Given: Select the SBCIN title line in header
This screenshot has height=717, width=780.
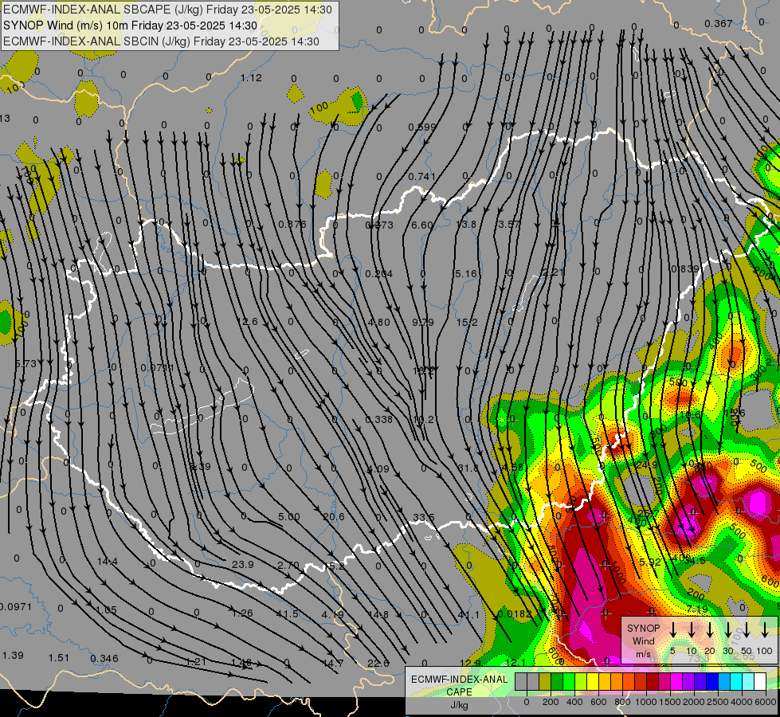Looking at the screenshot, I should 161,41.
